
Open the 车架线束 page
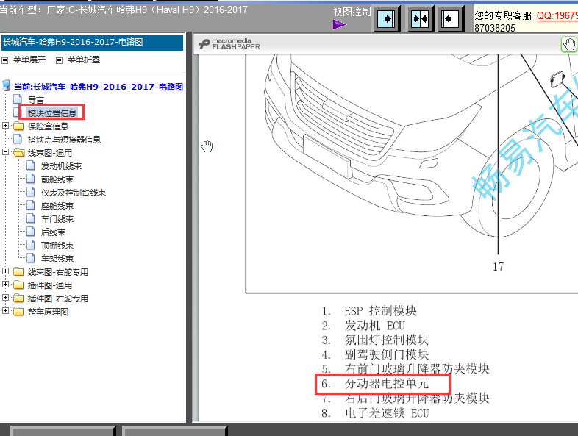(57, 259)
